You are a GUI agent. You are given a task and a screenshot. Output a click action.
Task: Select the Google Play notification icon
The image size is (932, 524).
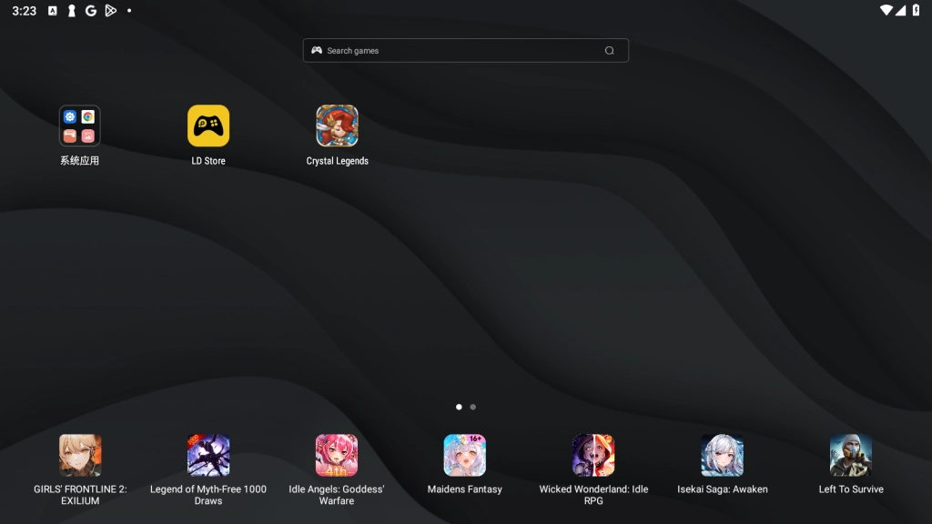[x=111, y=12]
